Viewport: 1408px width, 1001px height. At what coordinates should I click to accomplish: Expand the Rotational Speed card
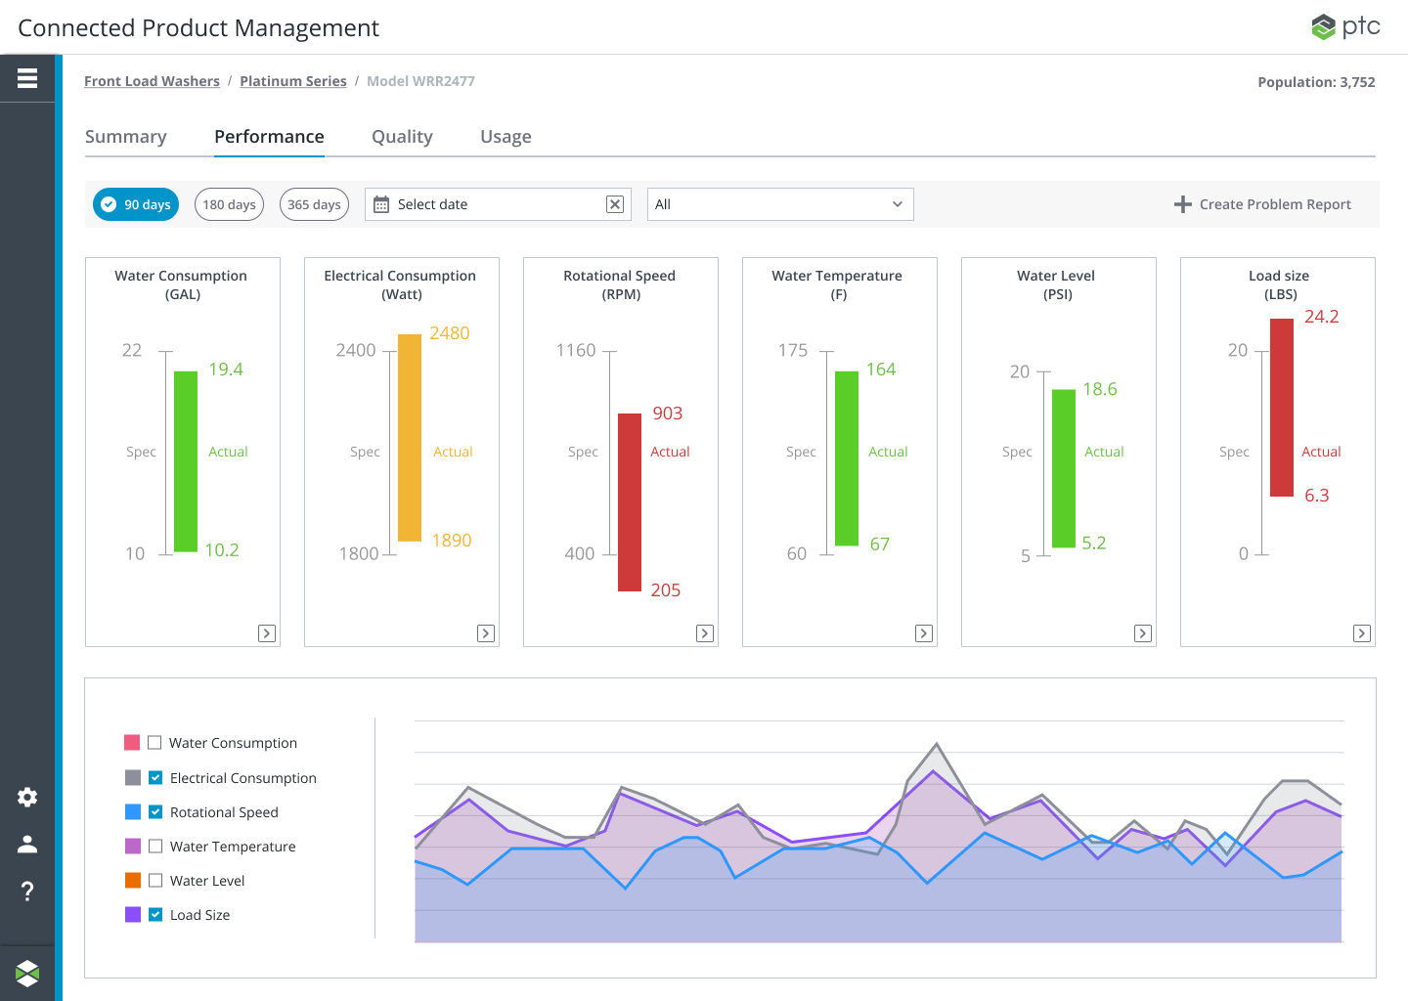pos(705,633)
